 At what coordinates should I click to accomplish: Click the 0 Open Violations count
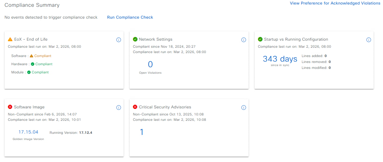point(150,65)
